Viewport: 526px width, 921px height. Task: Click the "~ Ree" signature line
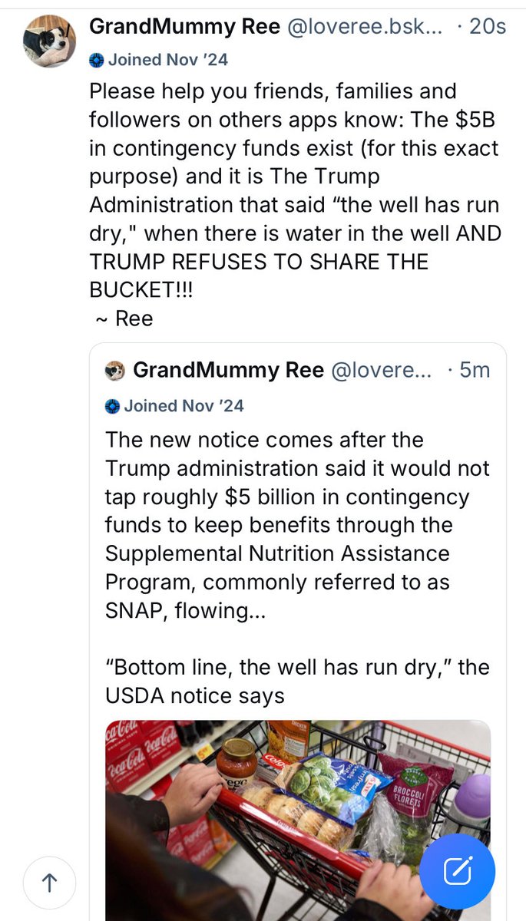[x=121, y=318]
